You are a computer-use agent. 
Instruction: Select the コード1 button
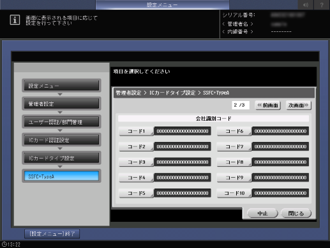(x=136, y=131)
